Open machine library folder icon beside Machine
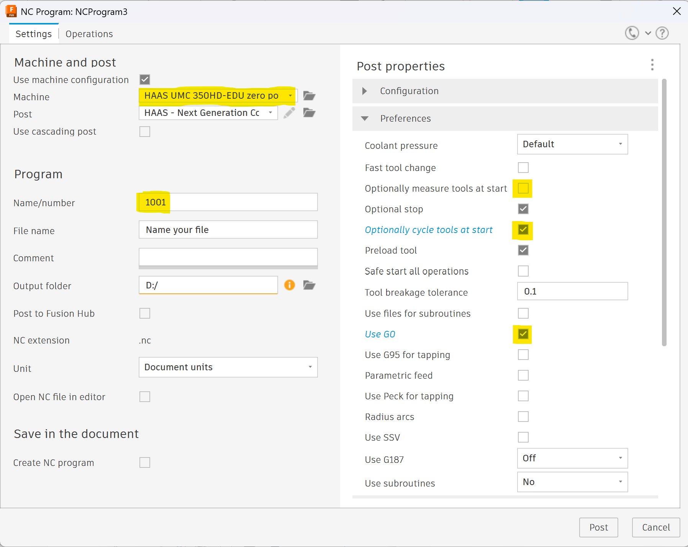 pyautogui.click(x=309, y=96)
